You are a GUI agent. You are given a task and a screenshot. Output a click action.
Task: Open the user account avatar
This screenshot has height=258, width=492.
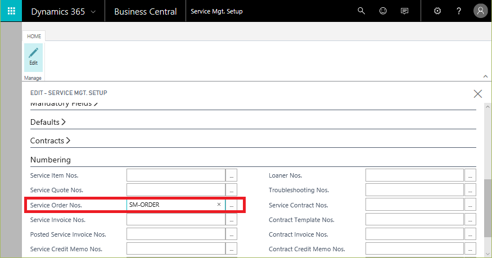coord(480,11)
